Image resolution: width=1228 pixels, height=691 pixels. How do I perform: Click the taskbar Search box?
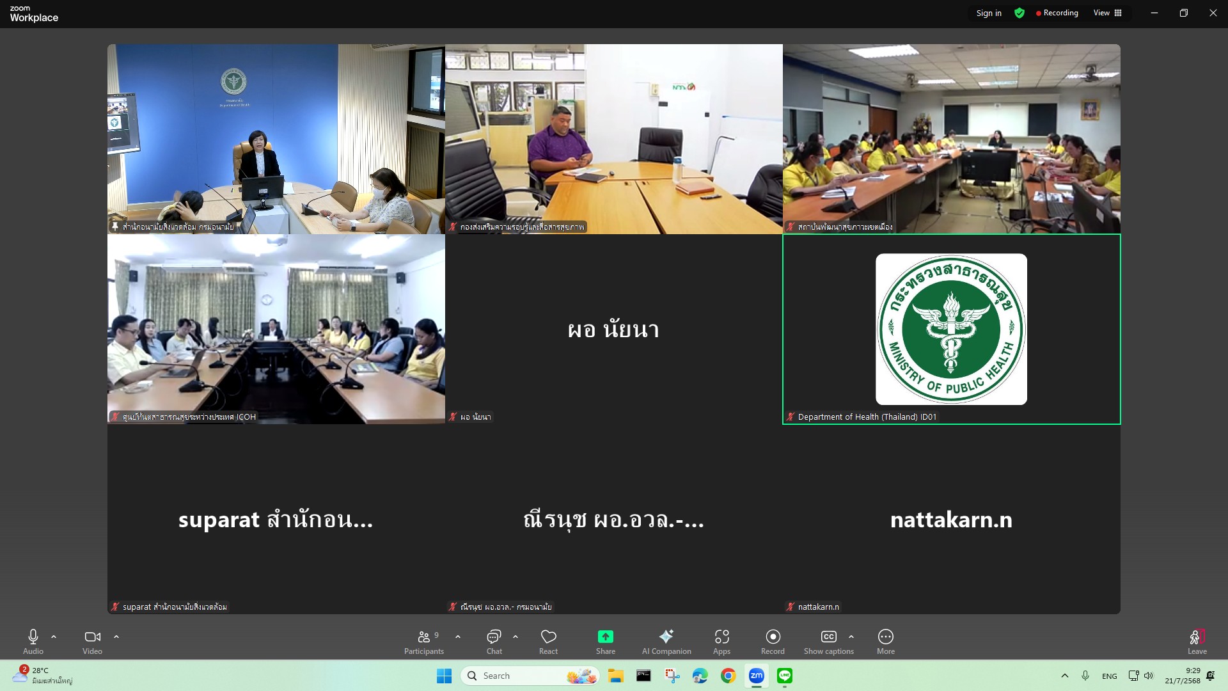click(x=530, y=676)
